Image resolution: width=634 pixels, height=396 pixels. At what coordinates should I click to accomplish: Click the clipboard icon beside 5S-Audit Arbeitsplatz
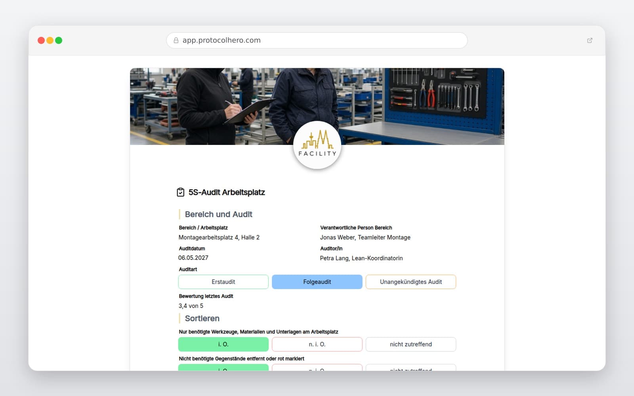pyautogui.click(x=180, y=192)
